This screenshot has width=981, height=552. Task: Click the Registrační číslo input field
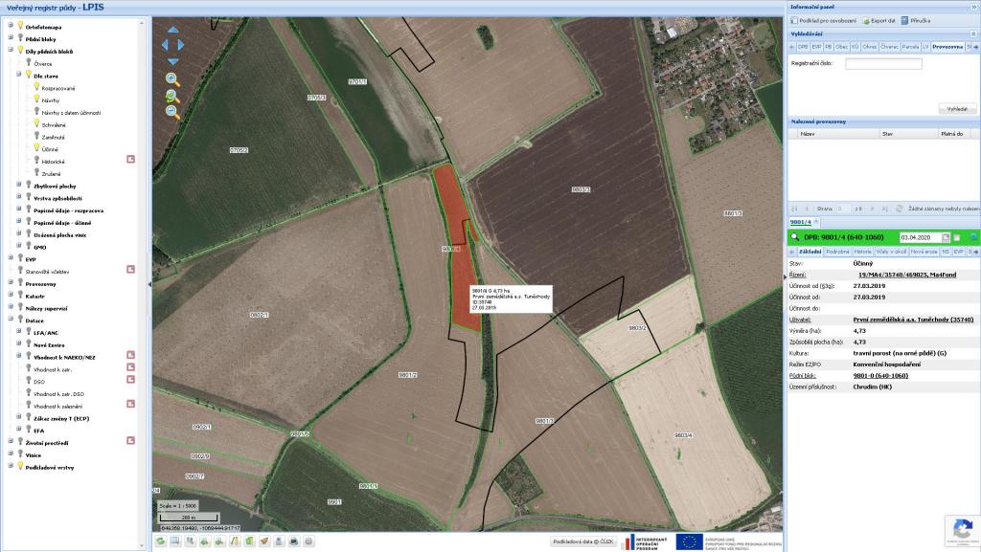883,64
